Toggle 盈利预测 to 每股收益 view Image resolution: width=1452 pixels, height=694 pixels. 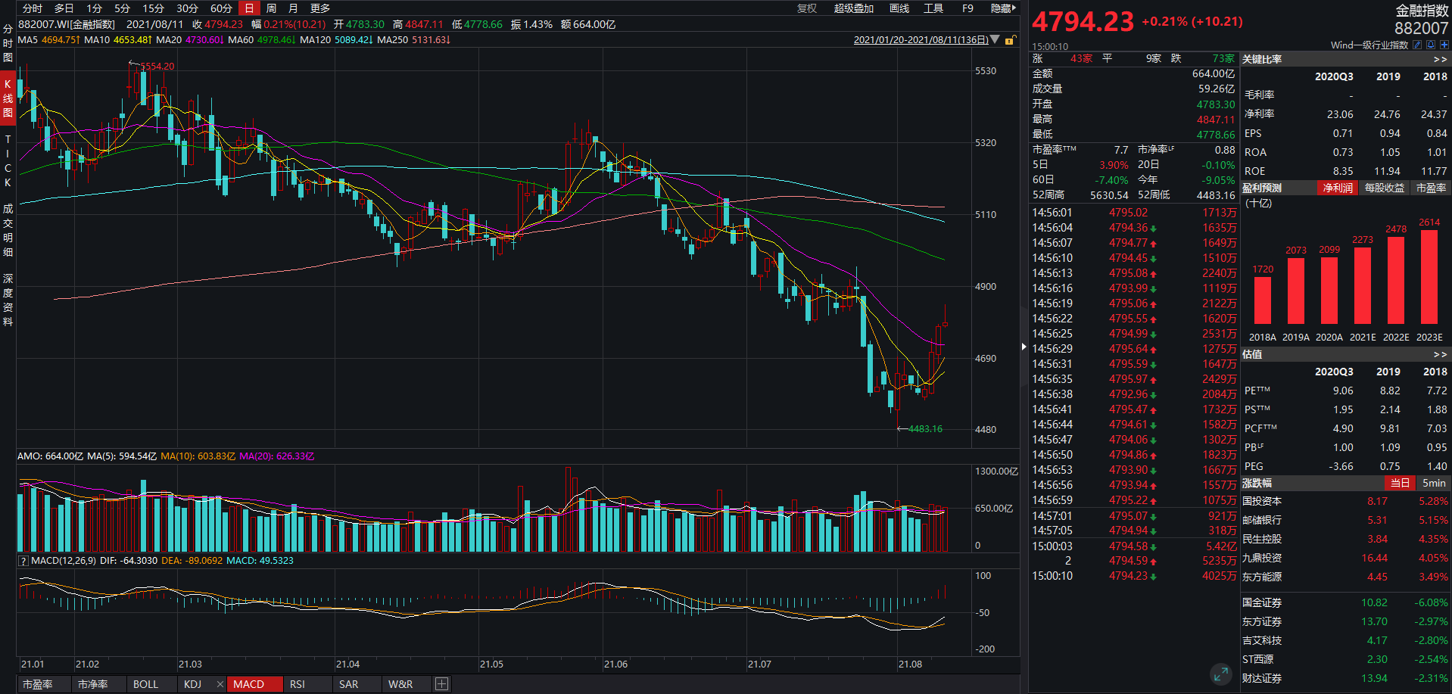(x=1384, y=188)
